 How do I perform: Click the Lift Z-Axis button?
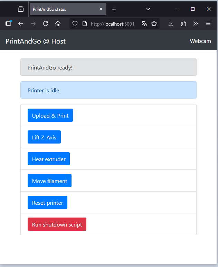44,137
